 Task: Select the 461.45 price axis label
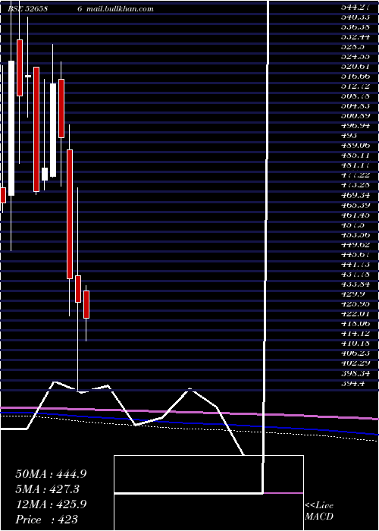[355, 215]
